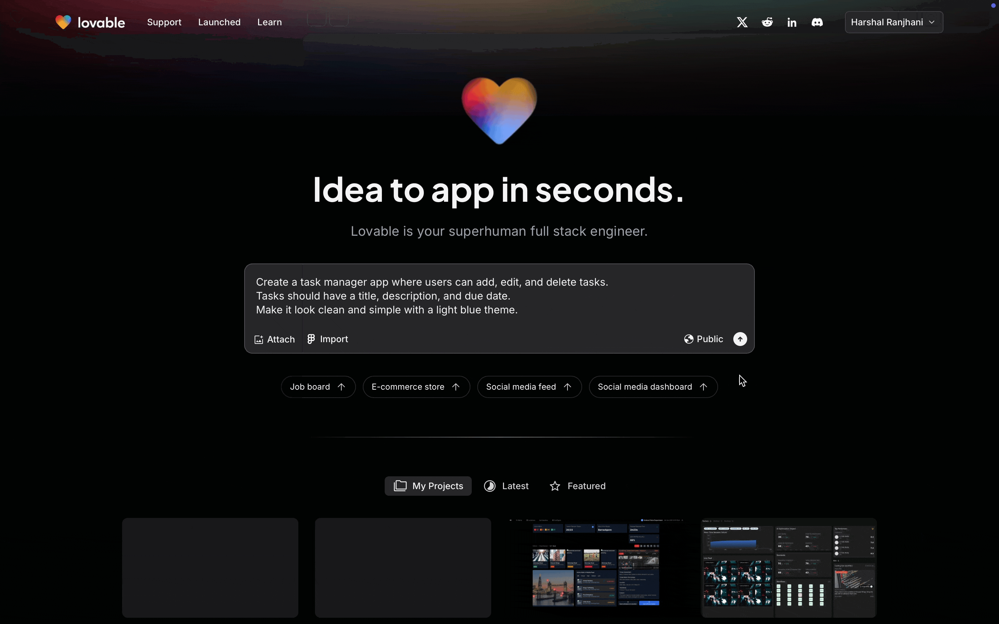Click the Attach image icon

click(259, 339)
